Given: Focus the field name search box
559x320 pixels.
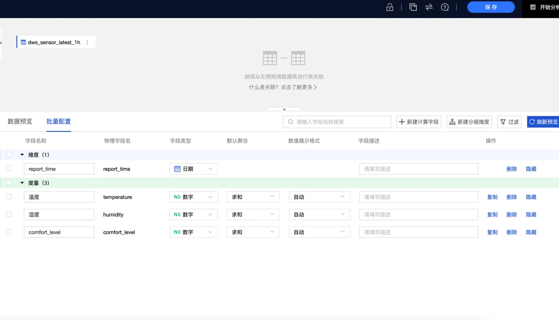Looking at the screenshot, I should coord(337,122).
